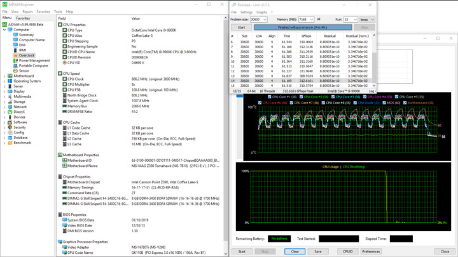Click the Config category icon

[10, 133]
